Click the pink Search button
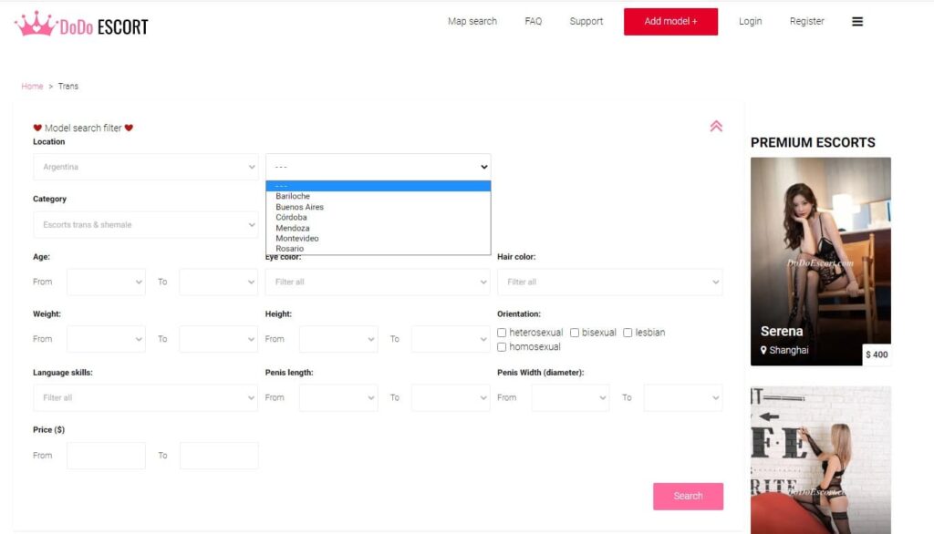The image size is (934, 534). point(688,496)
